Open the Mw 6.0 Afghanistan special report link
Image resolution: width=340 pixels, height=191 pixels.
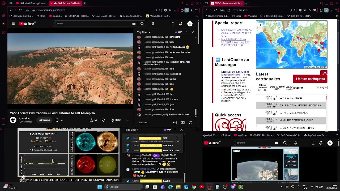236,33
